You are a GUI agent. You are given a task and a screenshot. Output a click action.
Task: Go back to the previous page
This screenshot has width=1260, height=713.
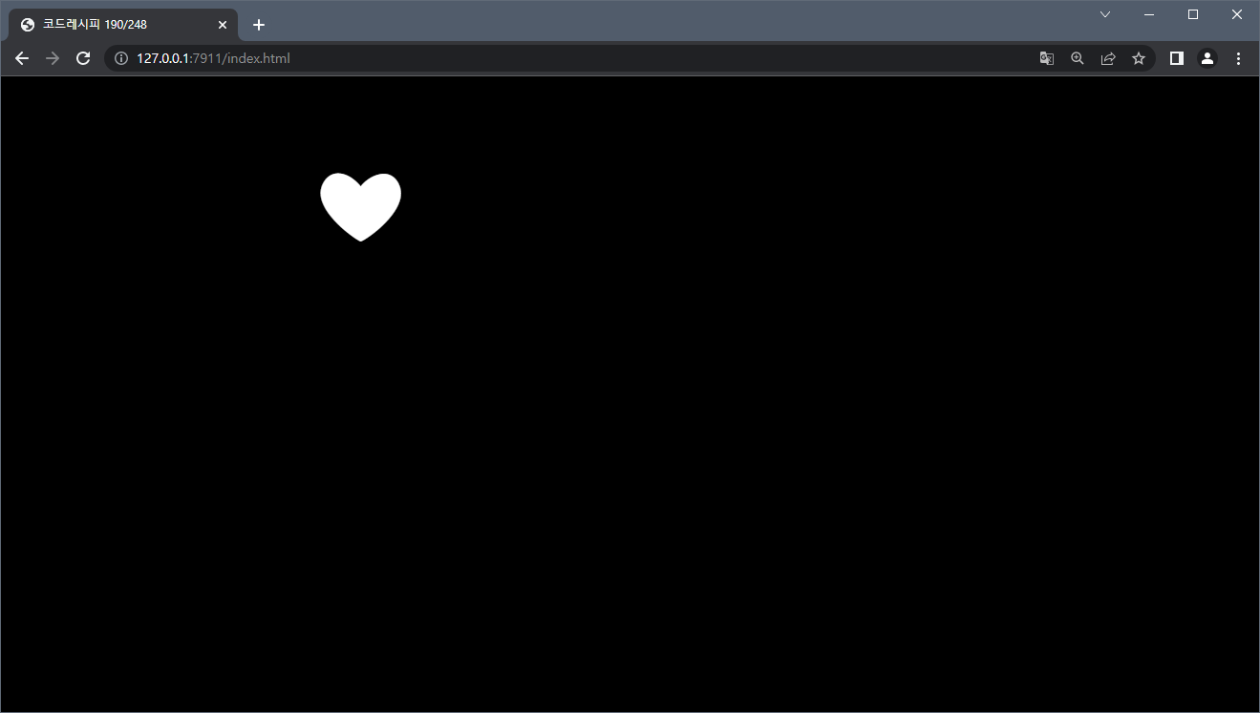pyautogui.click(x=22, y=58)
